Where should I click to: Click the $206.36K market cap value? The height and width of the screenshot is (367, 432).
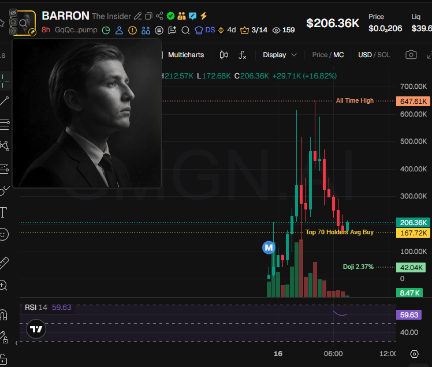[333, 23]
